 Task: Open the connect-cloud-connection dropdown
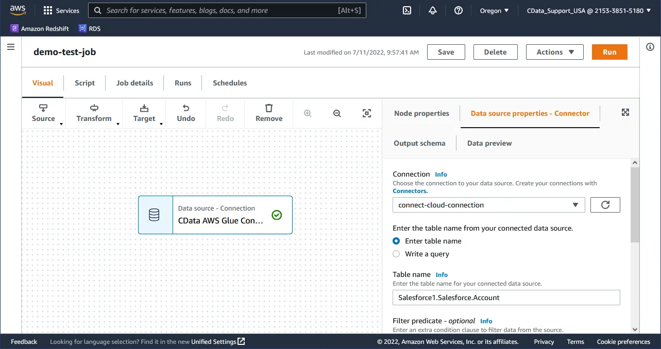tap(488, 204)
